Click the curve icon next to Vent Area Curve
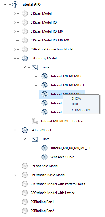 tap(45, 157)
